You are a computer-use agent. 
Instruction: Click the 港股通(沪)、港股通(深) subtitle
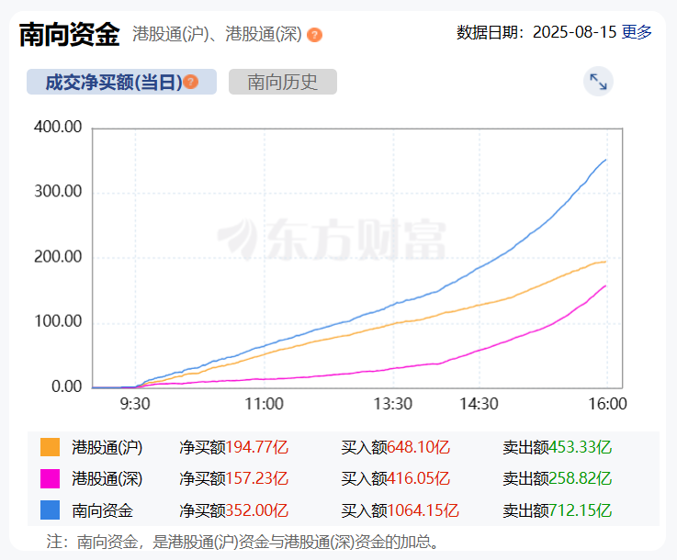pos(217,35)
